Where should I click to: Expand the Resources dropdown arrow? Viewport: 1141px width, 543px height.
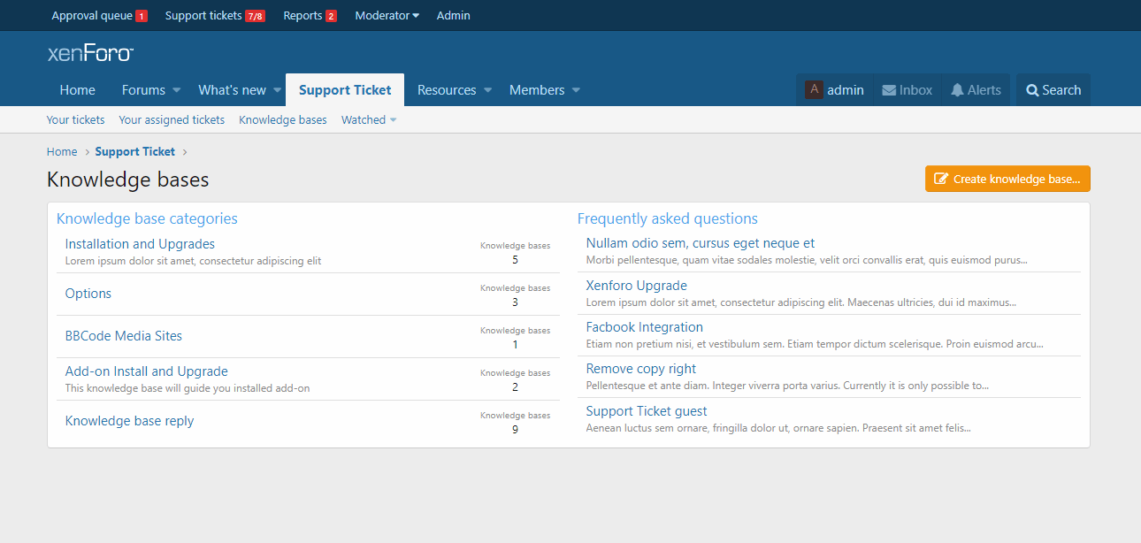click(487, 90)
